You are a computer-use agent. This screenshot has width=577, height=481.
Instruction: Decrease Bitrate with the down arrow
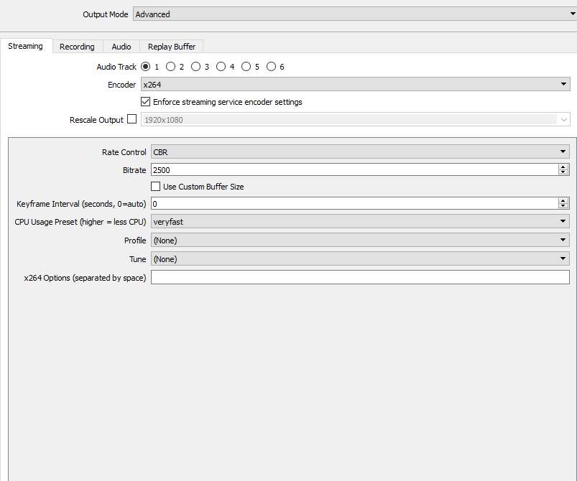click(563, 172)
